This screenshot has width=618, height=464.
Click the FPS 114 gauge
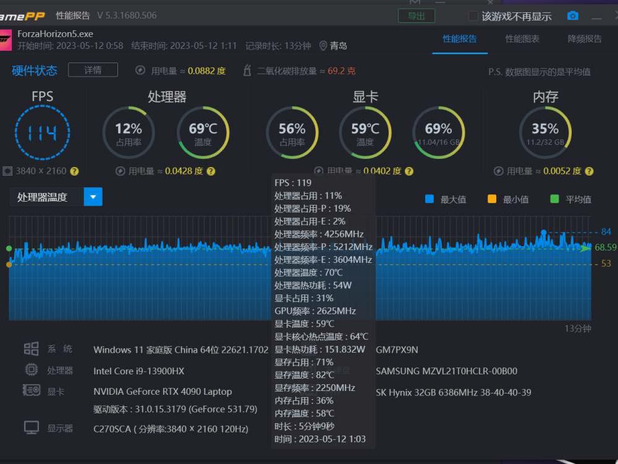point(43,132)
